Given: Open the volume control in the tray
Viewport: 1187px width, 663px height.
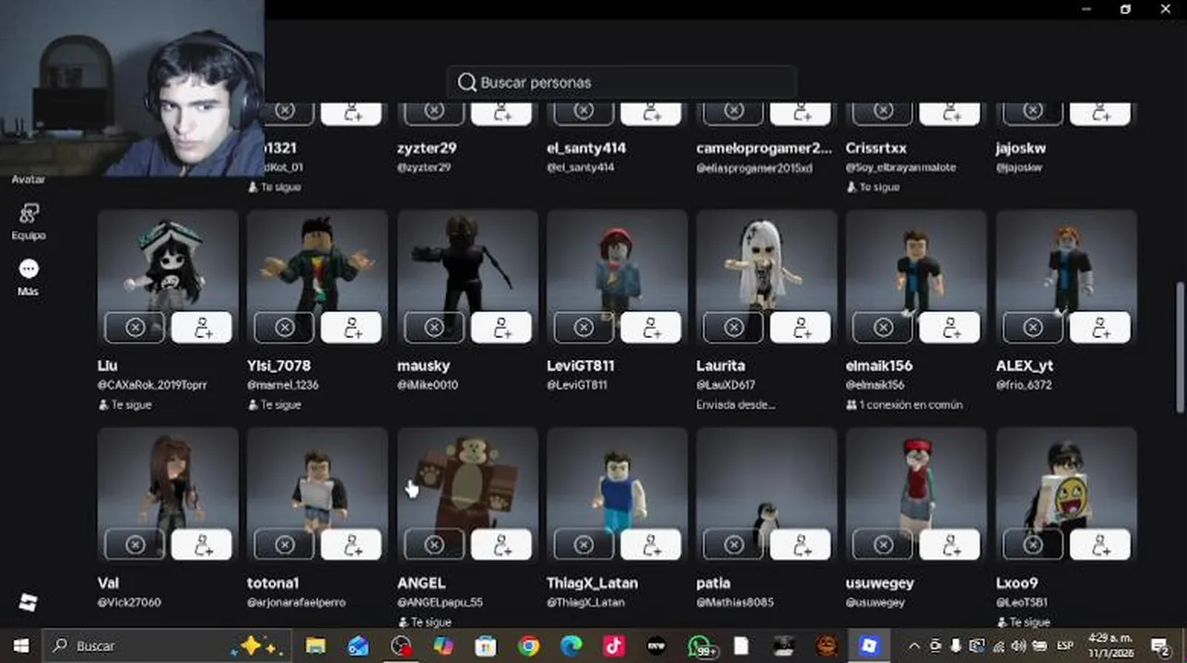Looking at the screenshot, I should point(1019,646).
